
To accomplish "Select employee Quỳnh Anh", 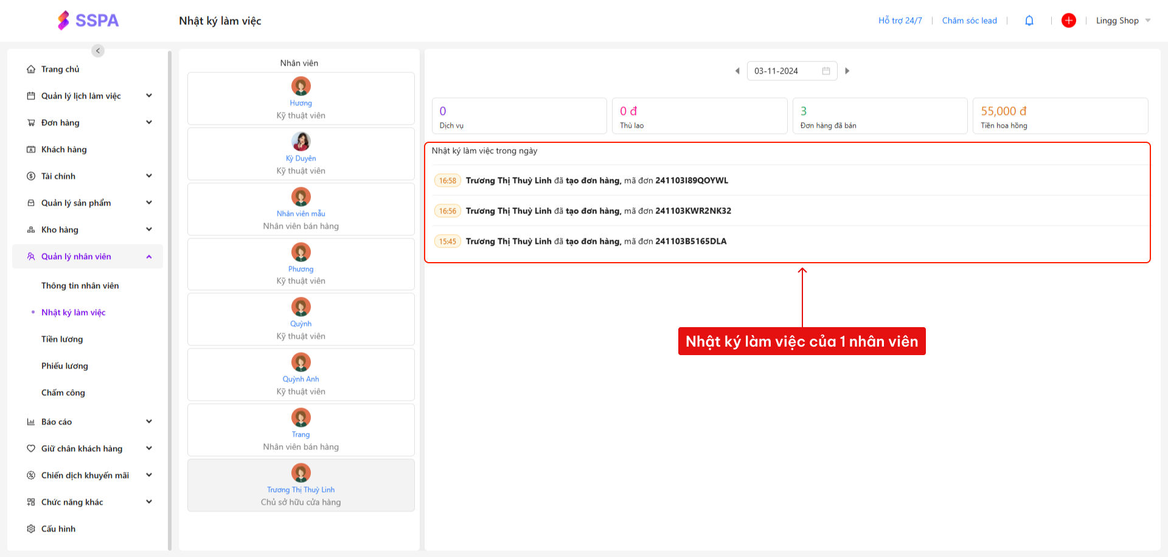I will pos(301,375).
